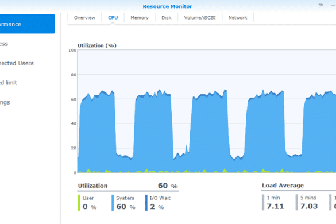336x224 pixels.
Task: Click the help question mark icon
Action: [x=320, y=6]
